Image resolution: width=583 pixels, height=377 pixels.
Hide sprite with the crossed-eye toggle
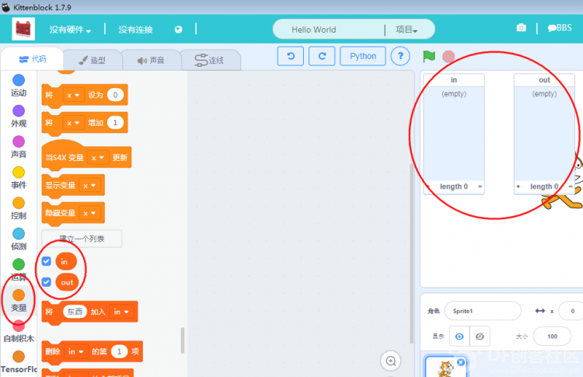click(480, 337)
